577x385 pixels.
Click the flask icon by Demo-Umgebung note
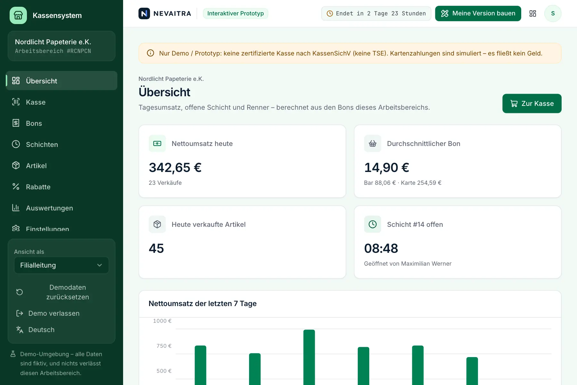pos(13,354)
